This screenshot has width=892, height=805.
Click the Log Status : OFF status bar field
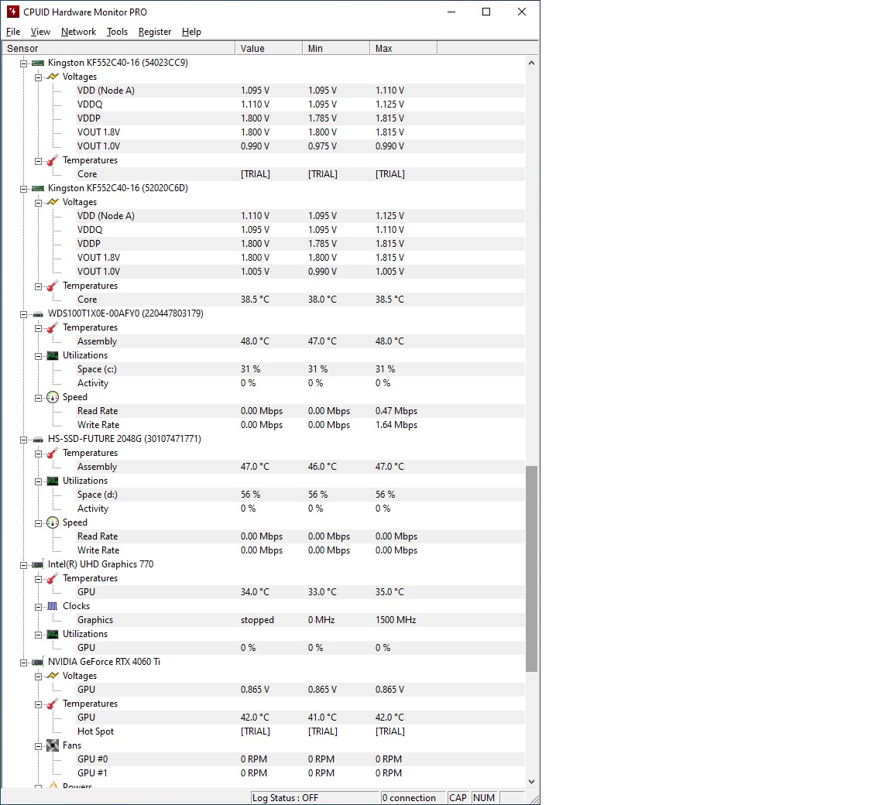pos(314,798)
